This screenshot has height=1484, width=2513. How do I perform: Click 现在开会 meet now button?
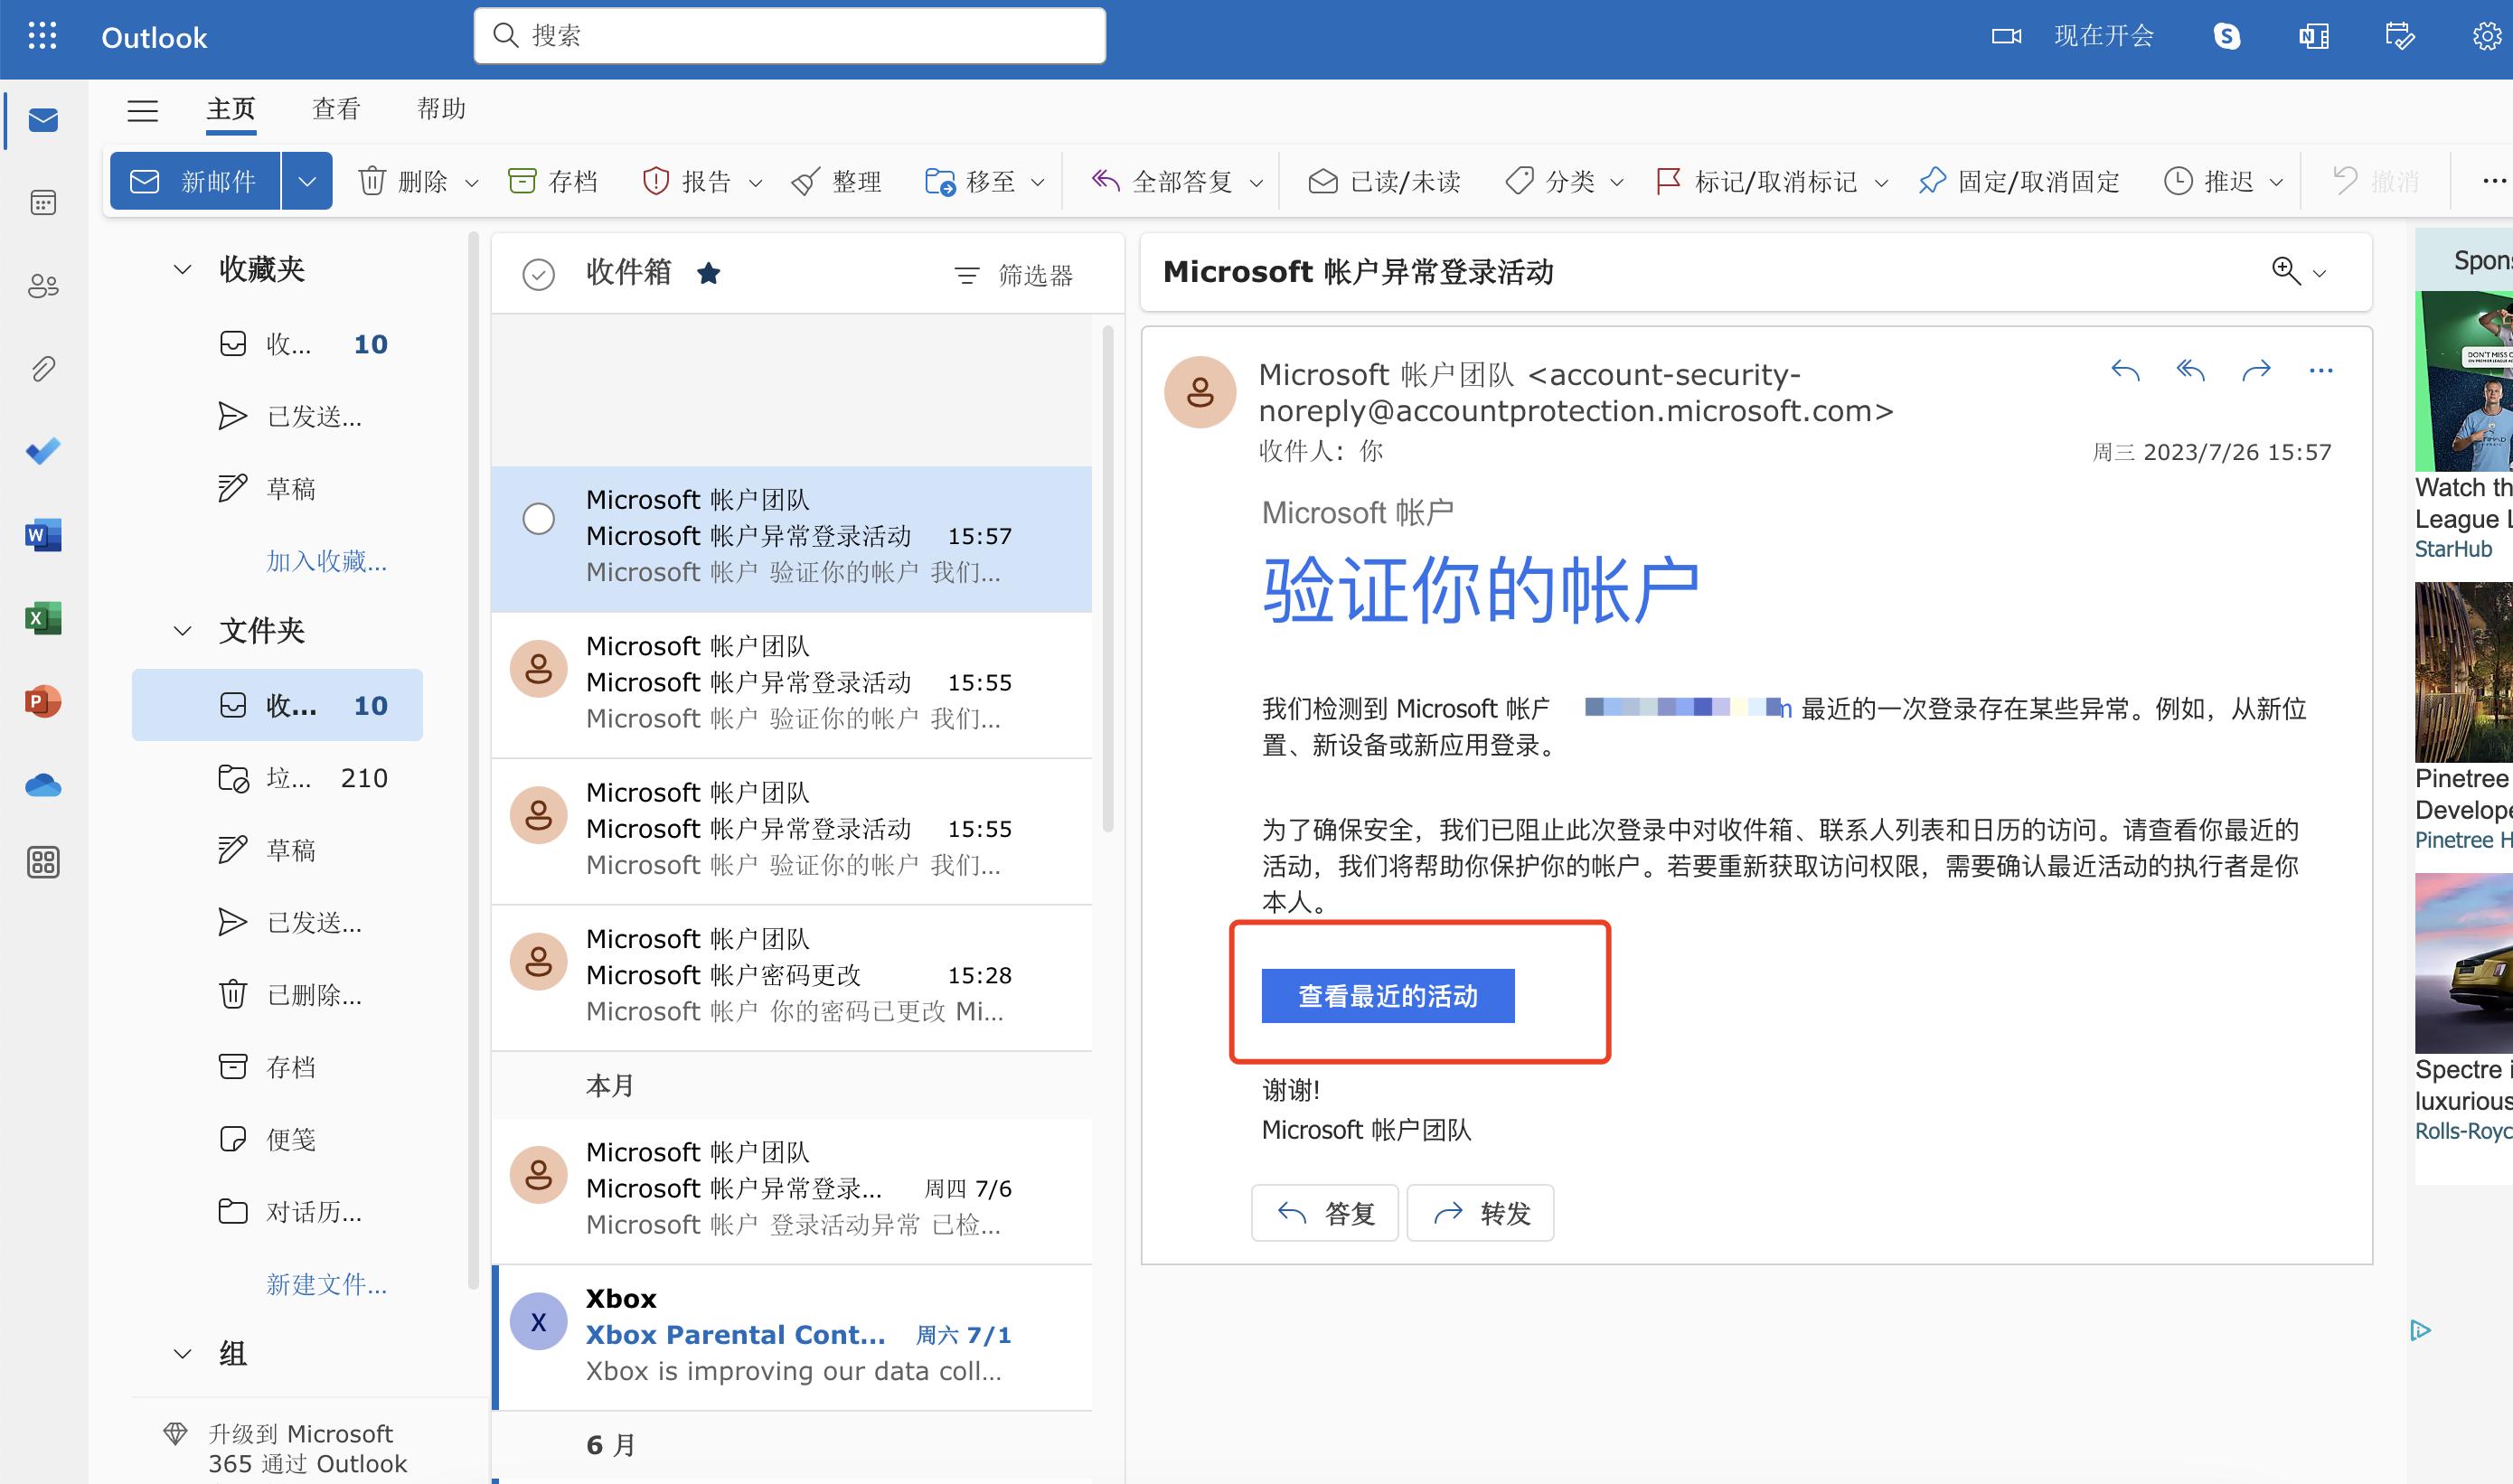(x=2073, y=36)
